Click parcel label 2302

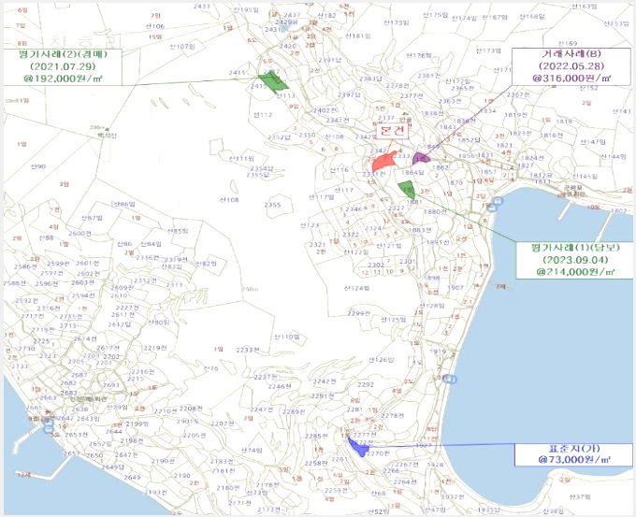(x=376, y=266)
